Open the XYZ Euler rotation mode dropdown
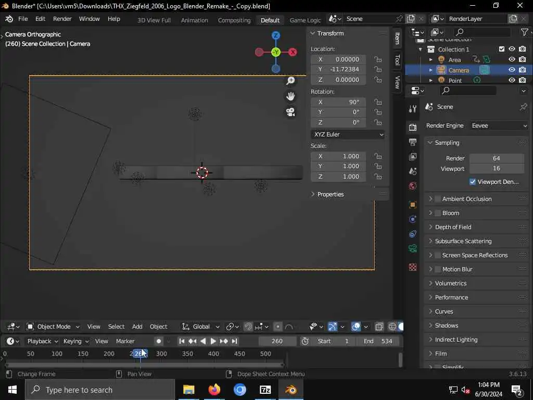 click(348, 134)
